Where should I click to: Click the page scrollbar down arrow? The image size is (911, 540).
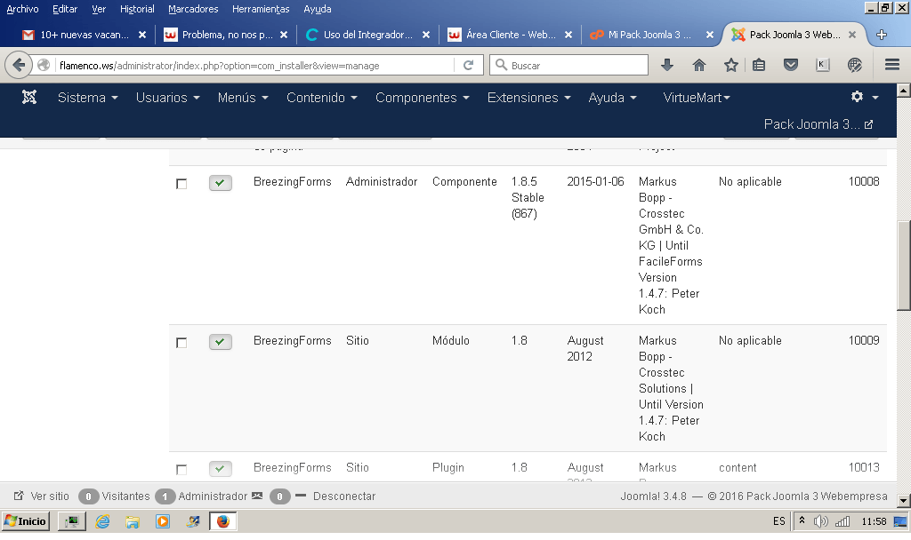coord(904,501)
